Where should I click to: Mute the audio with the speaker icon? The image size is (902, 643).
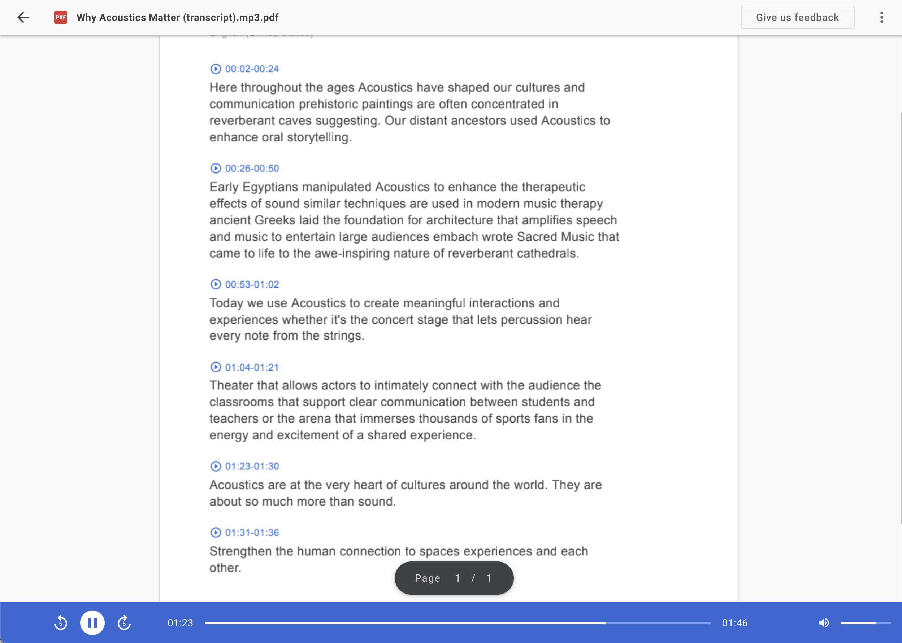tap(824, 622)
